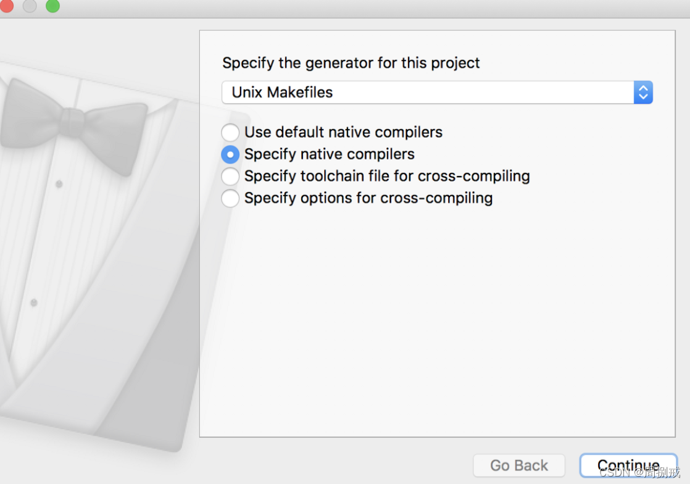Click the Specify toolchain file for cross-compiling label
Viewport: 690px width, 484px height.
click(x=387, y=176)
